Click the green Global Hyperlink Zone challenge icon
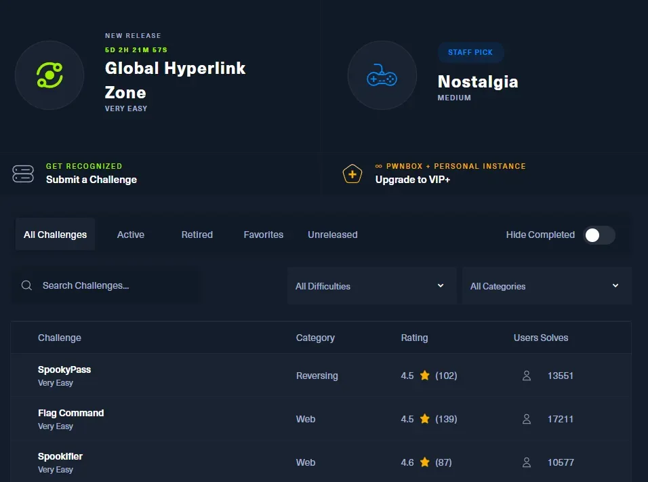The width and height of the screenshot is (648, 482). tap(49, 75)
